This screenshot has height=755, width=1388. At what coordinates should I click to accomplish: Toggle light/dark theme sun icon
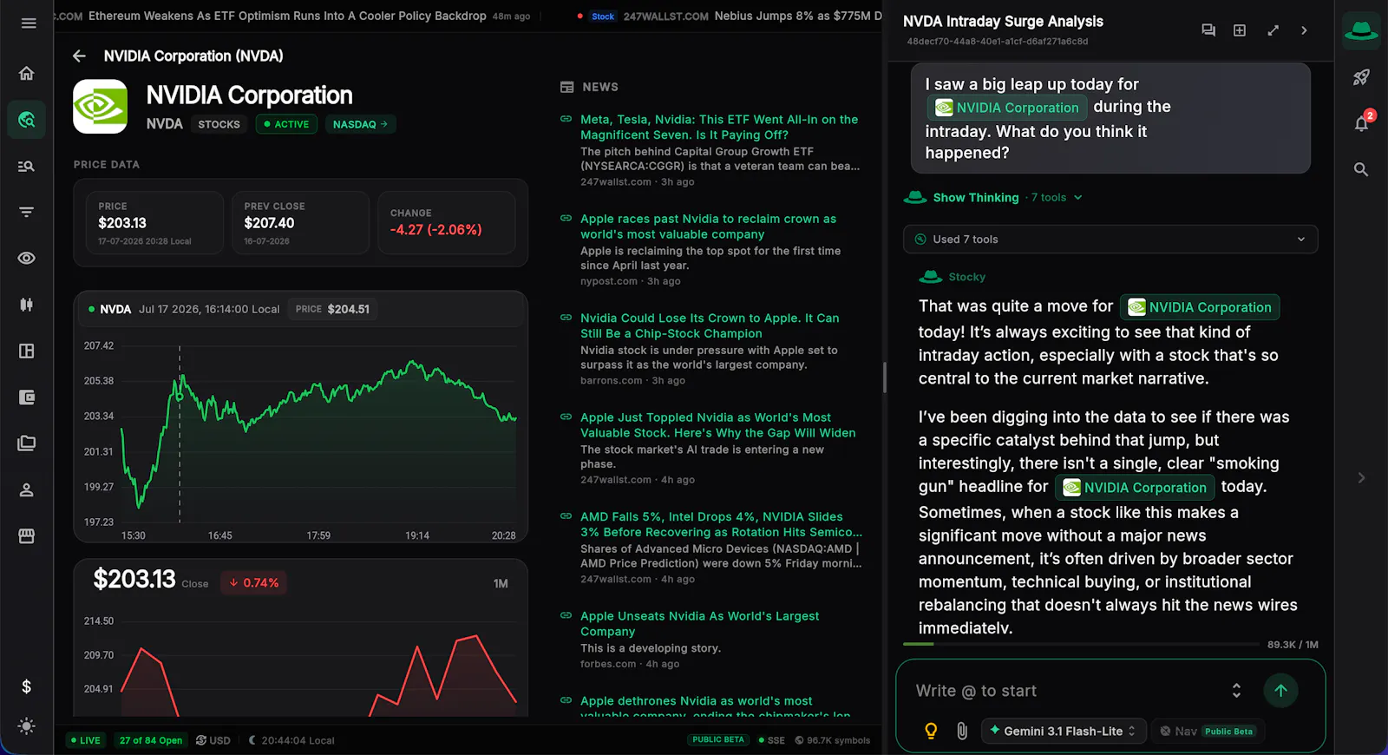[27, 726]
